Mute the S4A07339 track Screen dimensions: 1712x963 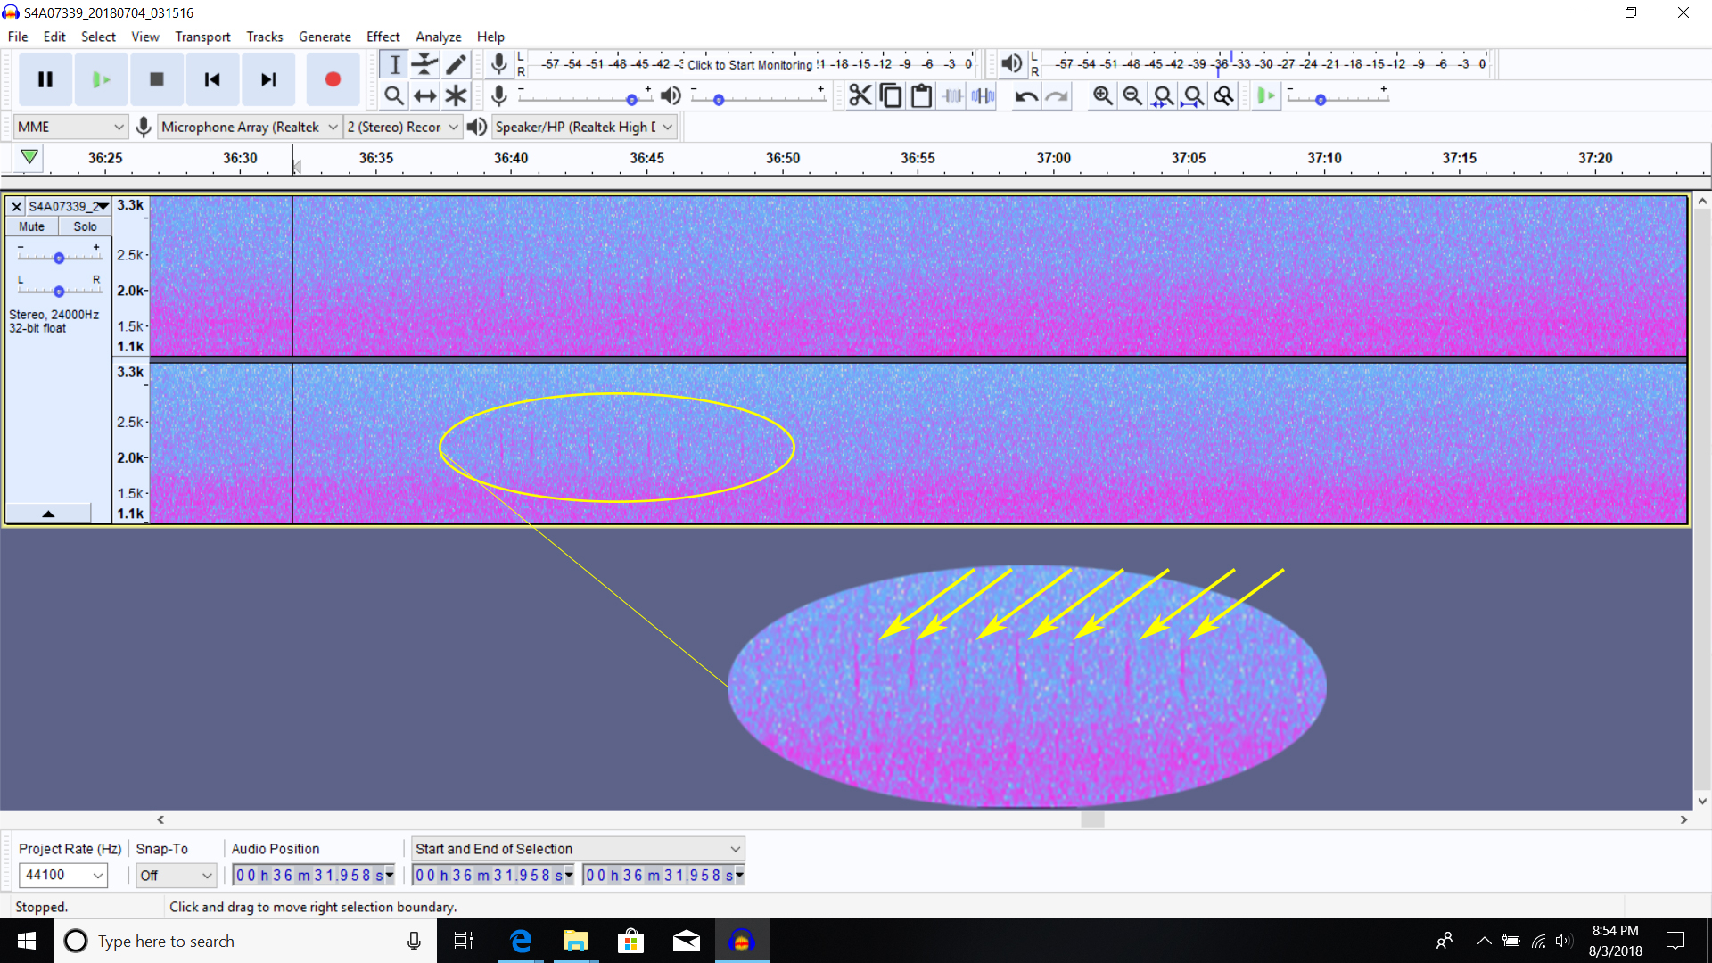coord(32,226)
